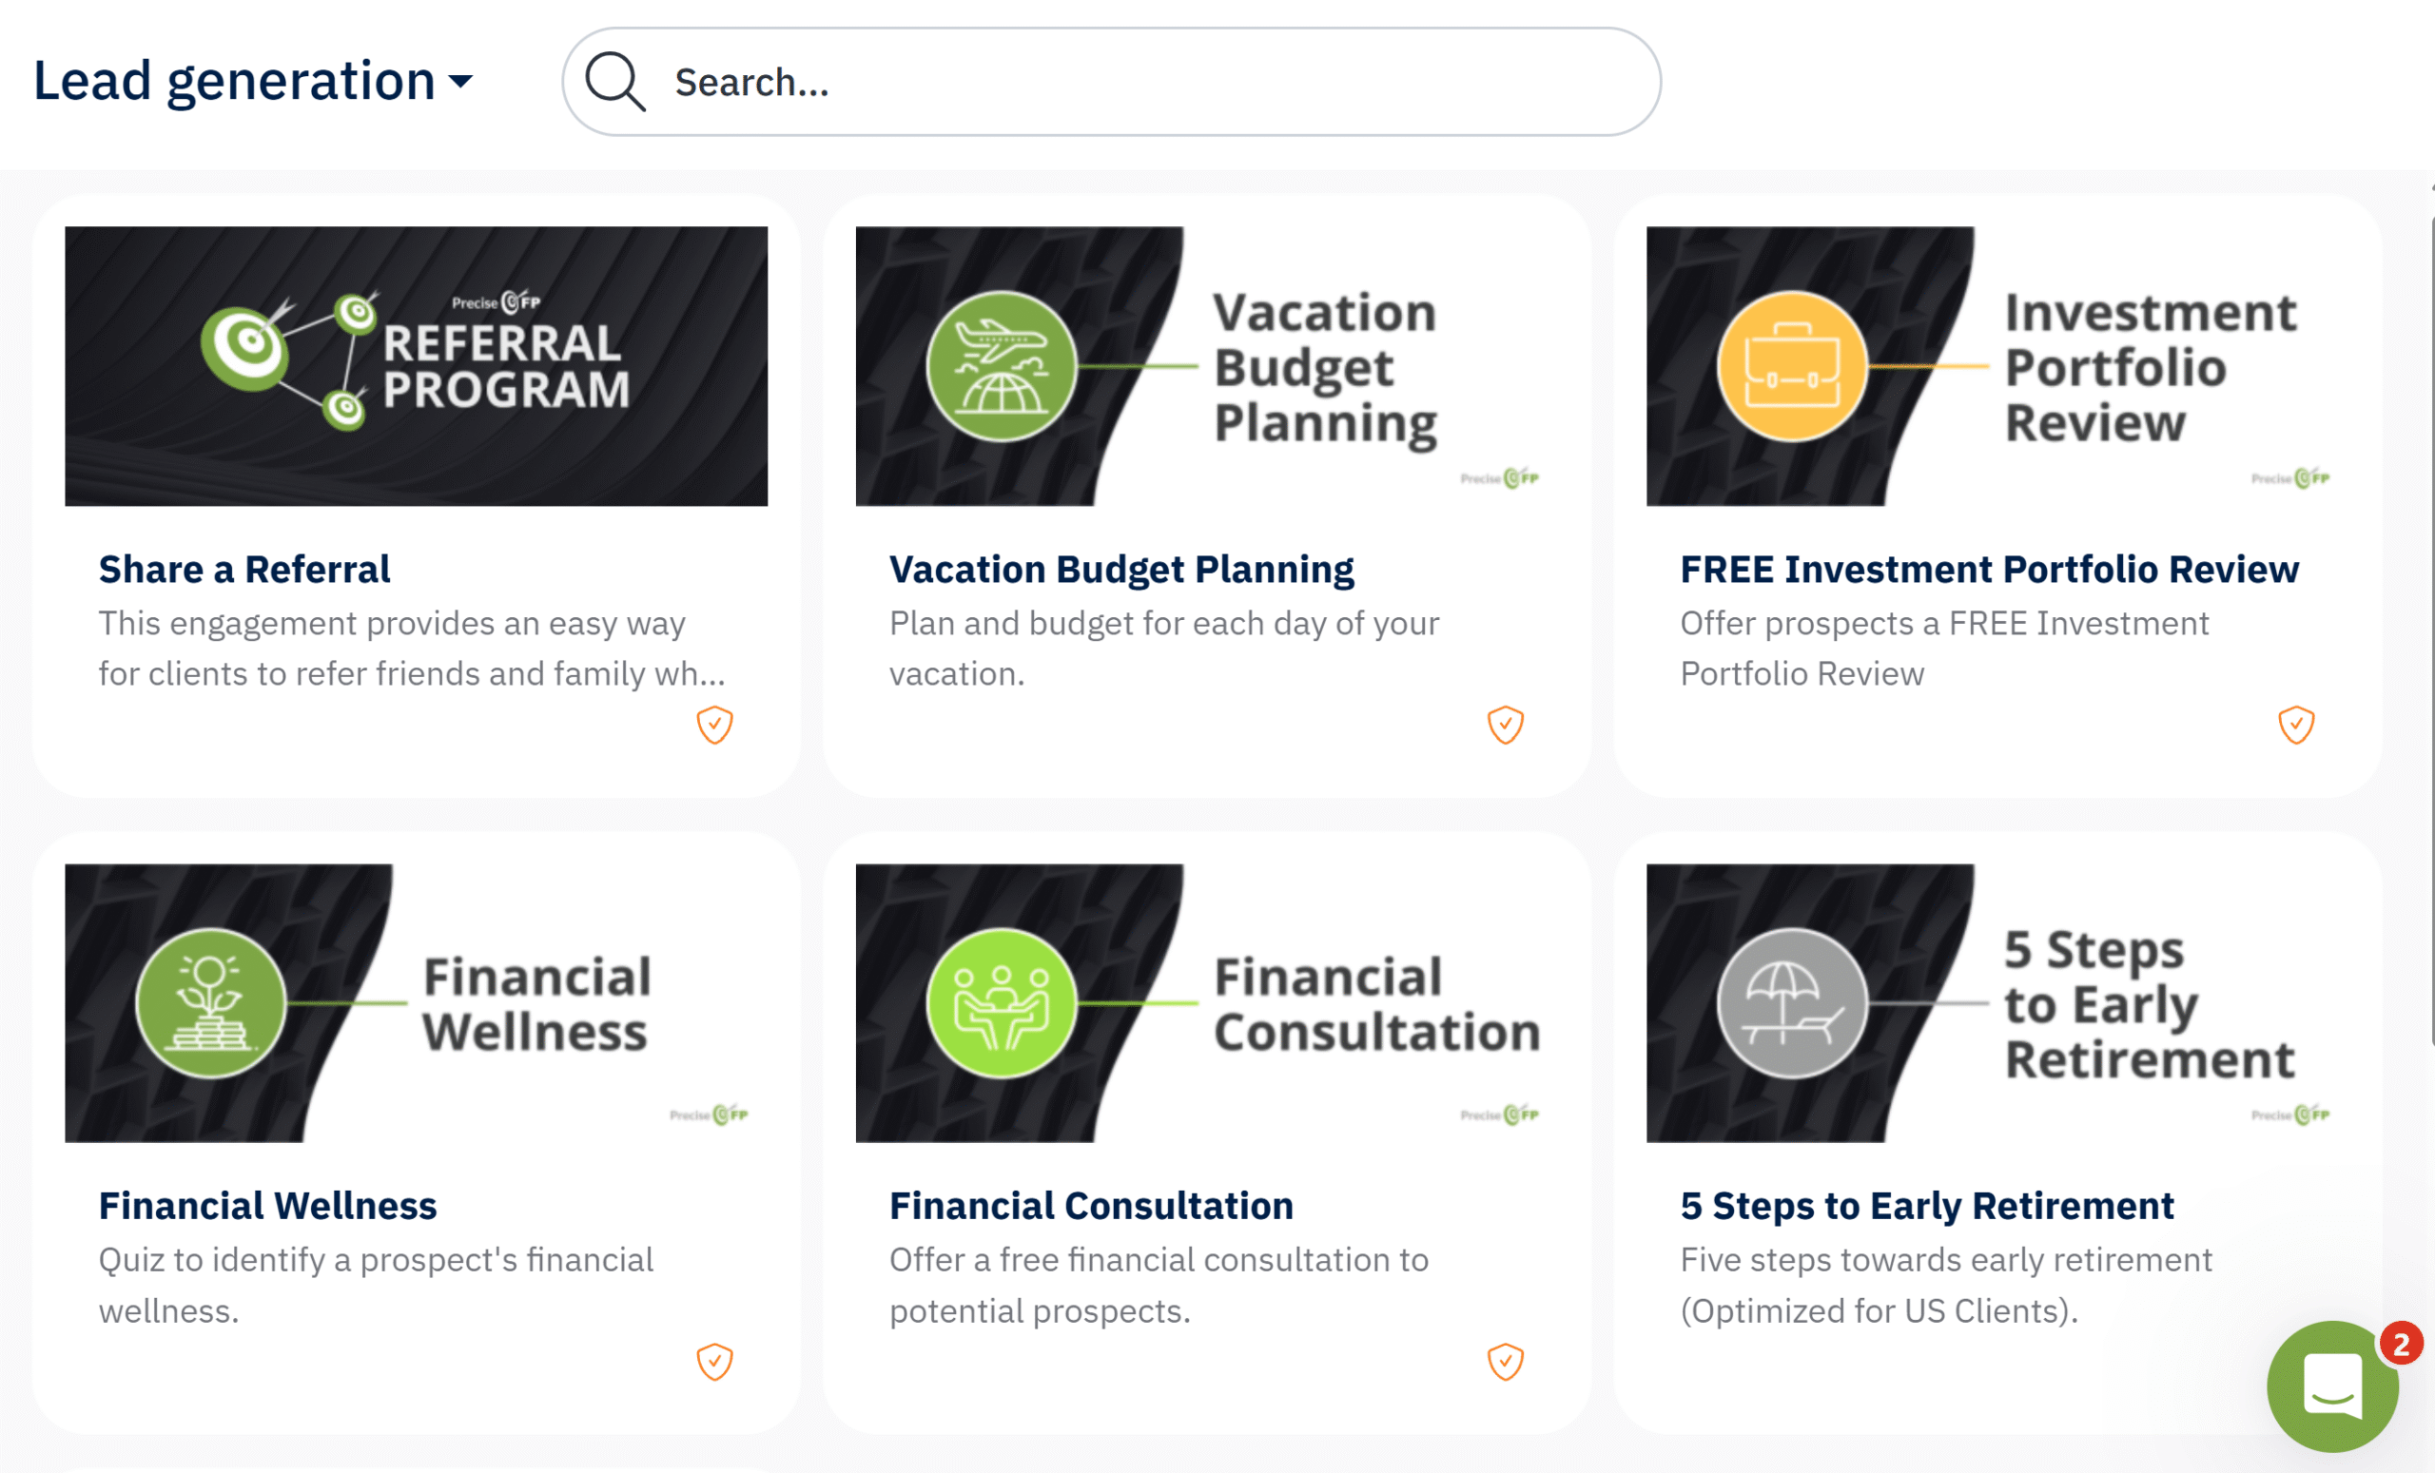Screen dimensions: 2435x1473
Task: Click shield badge on Vacation Budget Planning card
Action: click(1505, 725)
